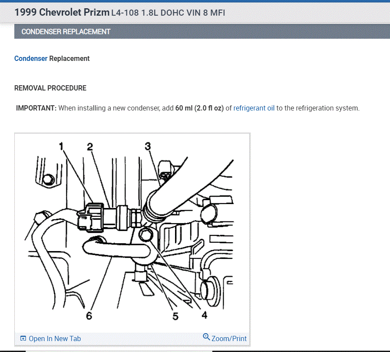Click the 1999 Chevrolet Prizm title
Screen dimensions: 390x352
[x=62, y=12]
